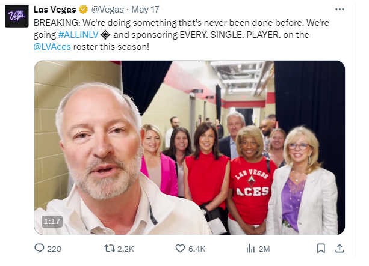Repost this tweet using the retweet icon
Viewport: 369px width, 266px height.
pos(109,248)
